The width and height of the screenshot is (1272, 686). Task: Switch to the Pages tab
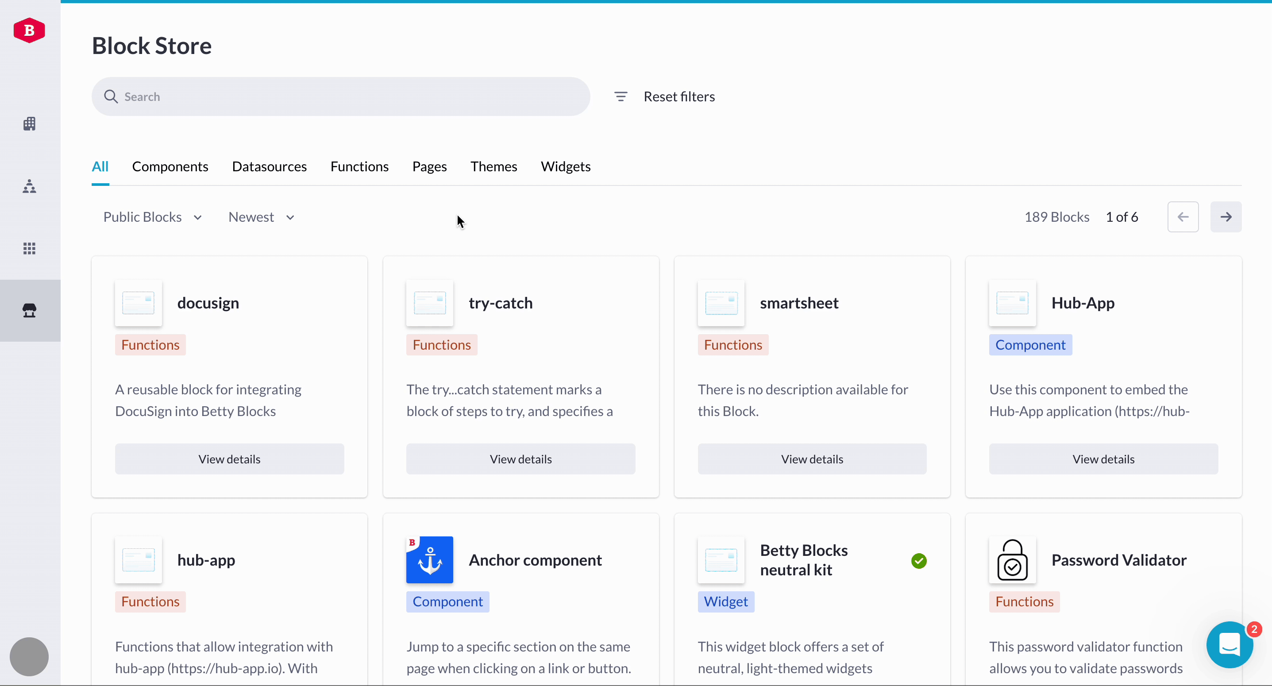[430, 166]
